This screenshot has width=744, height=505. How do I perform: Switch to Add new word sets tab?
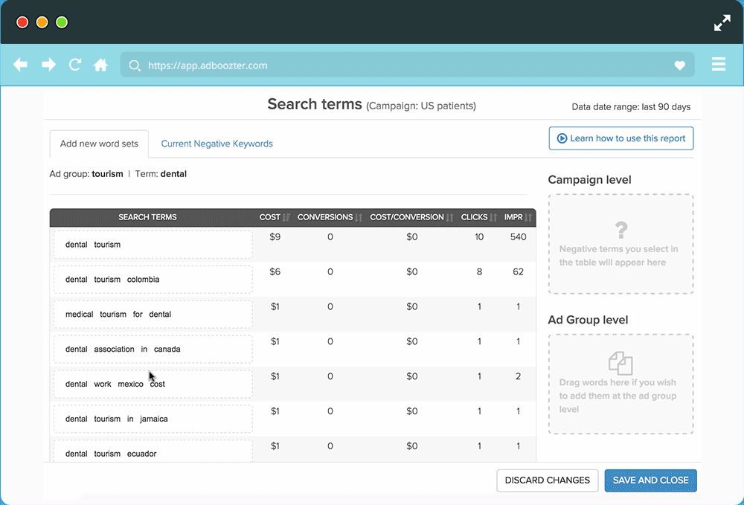(99, 144)
